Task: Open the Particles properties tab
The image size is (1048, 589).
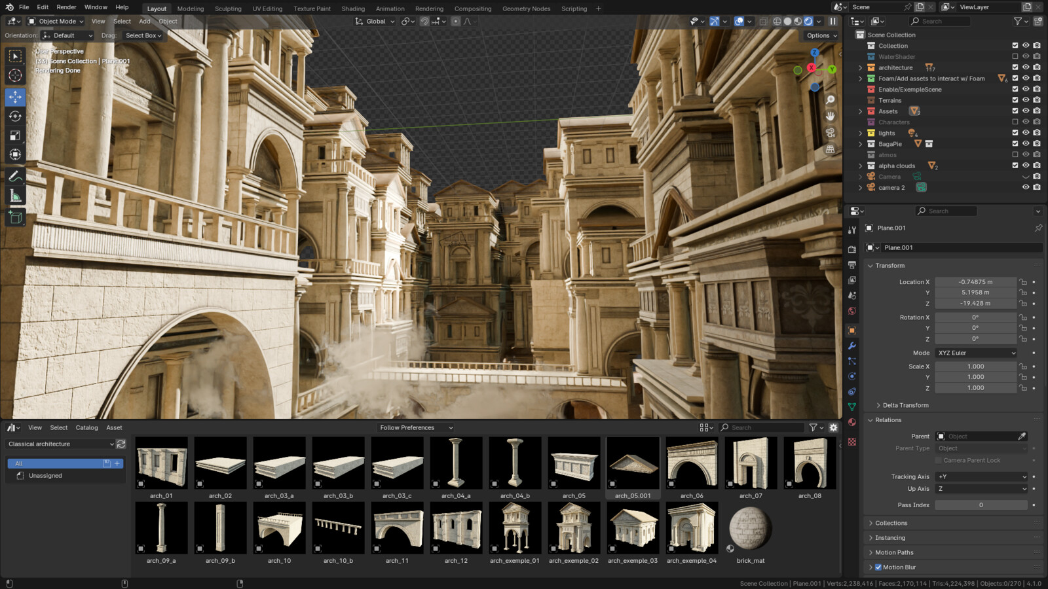Action: (x=852, y=363)
